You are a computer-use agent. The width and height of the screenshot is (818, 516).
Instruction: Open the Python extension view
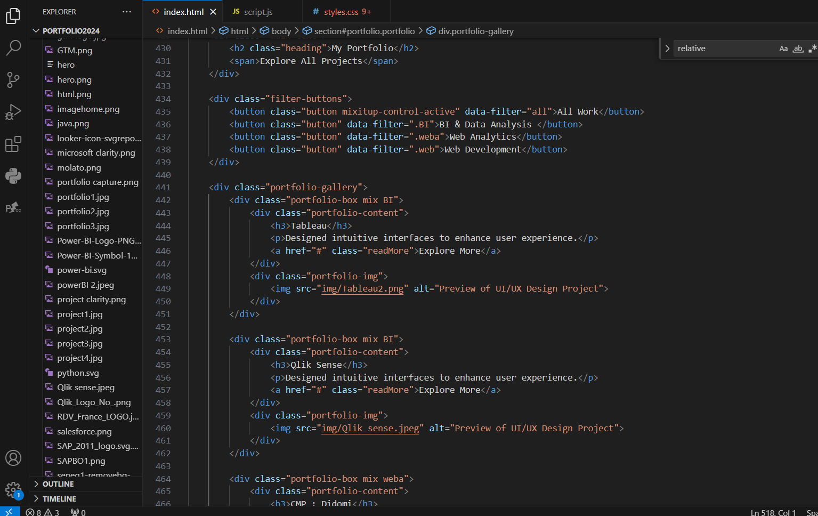[x=13, y=176]
